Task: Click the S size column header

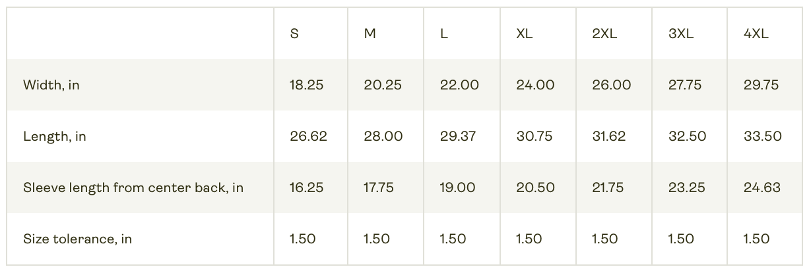Action: 294,34
